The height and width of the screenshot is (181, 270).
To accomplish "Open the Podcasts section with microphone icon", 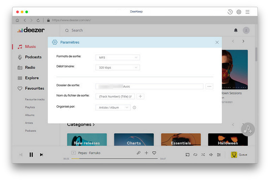I will click(x=30, y=57).
